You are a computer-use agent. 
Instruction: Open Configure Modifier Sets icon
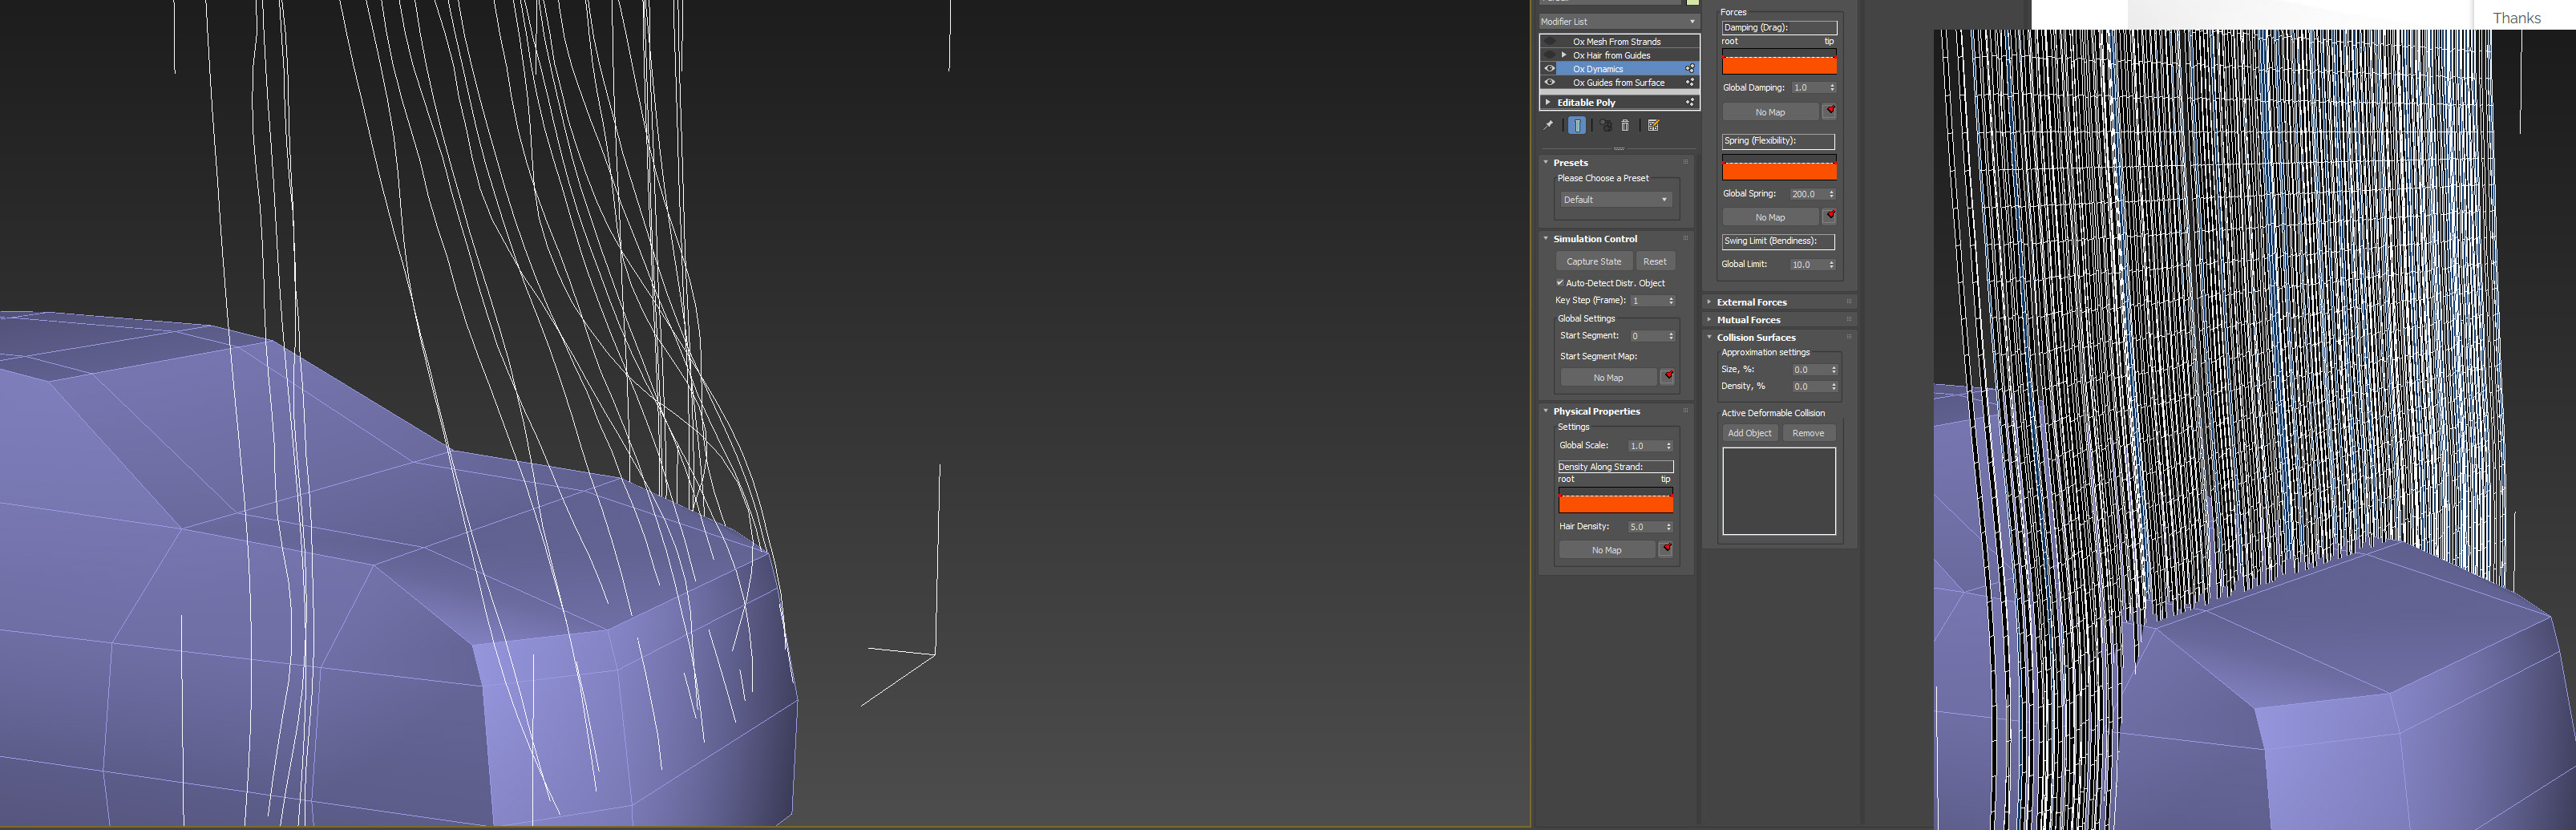point(1653,126)
